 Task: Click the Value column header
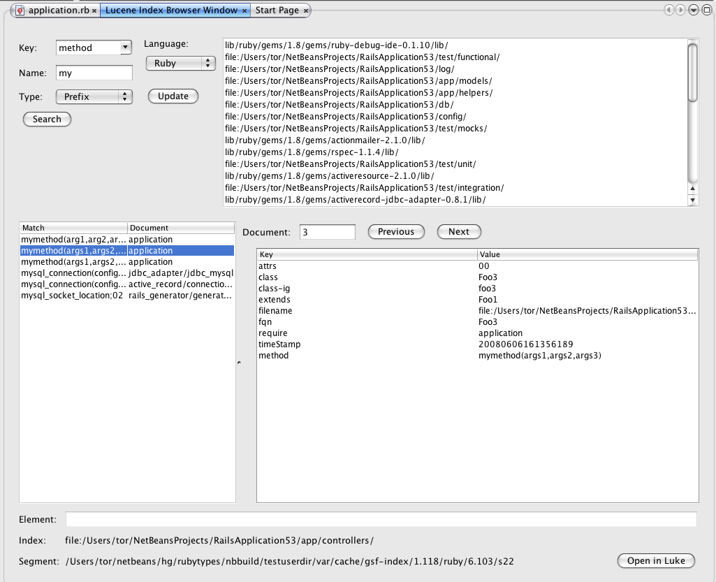tap(587, 254)
